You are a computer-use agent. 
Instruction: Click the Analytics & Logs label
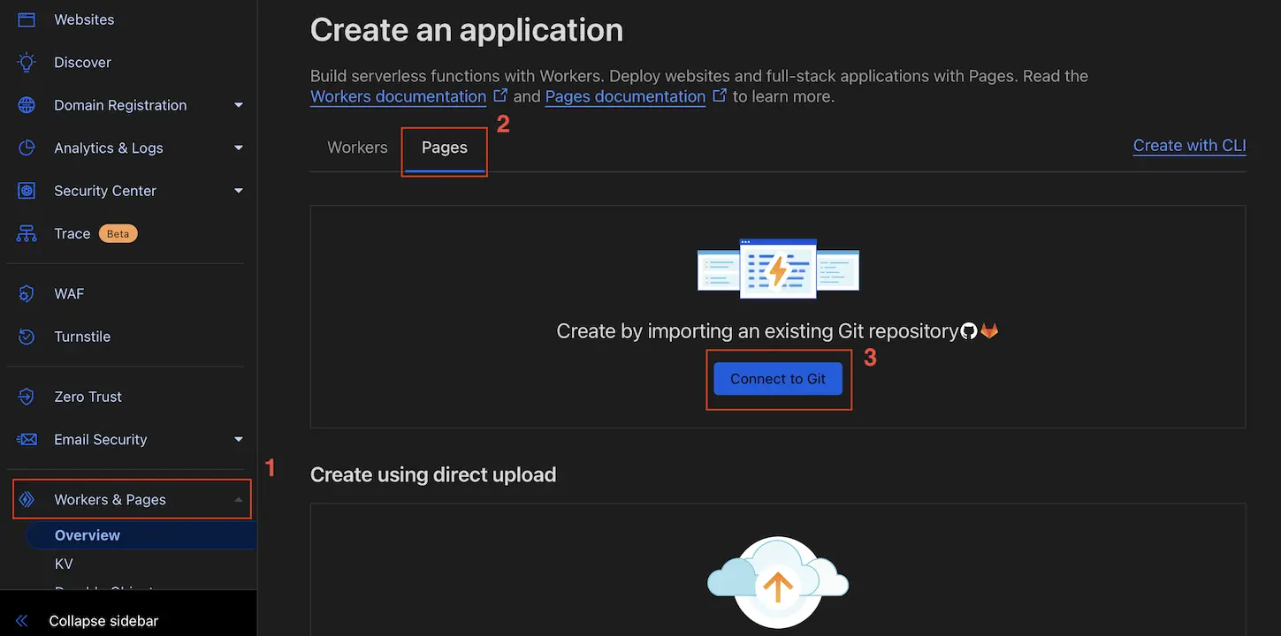(109, 148)
